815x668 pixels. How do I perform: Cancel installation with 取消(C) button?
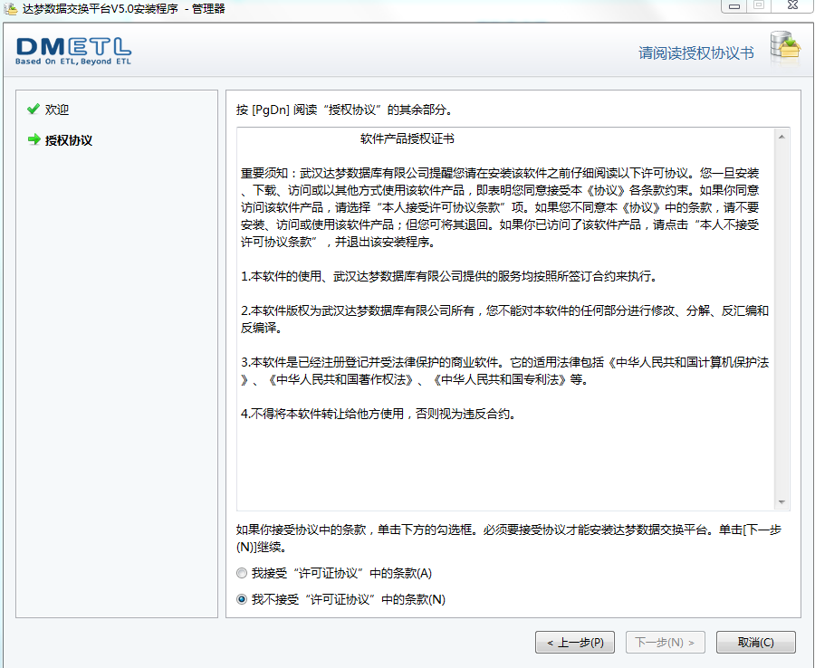756,643
